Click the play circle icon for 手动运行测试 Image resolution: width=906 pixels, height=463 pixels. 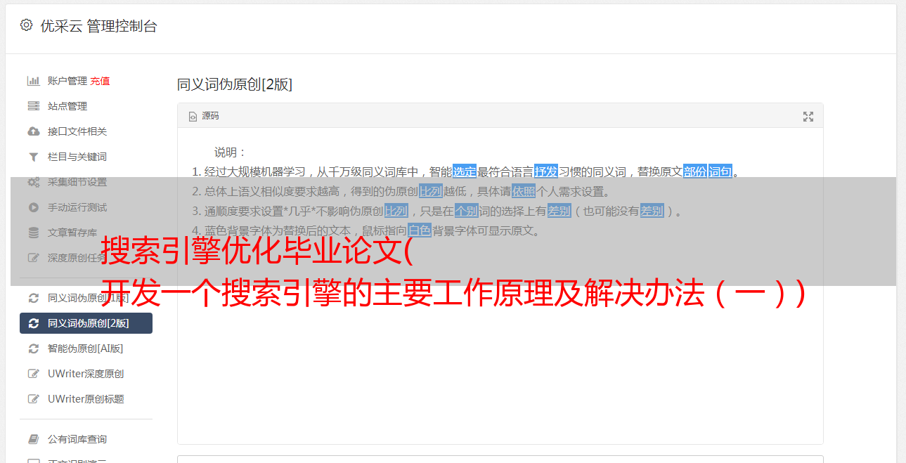tap(33, 207)
